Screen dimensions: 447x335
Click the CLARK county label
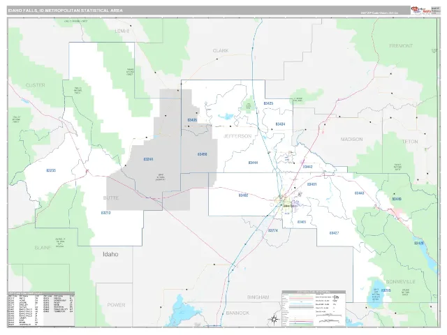click(x=221, y=51)
